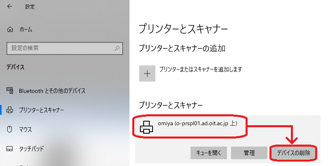Image resolution: width=335 pixels, height=166 pixels.
Task: Click the magnifier icon in search box
Action: [117, 48]
